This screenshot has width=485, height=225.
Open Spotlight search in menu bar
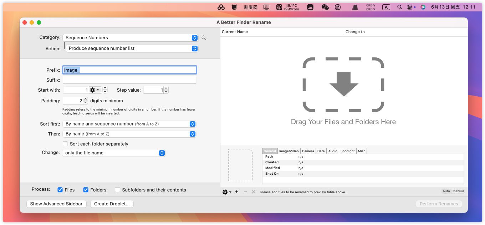click(x=400, y=7)
